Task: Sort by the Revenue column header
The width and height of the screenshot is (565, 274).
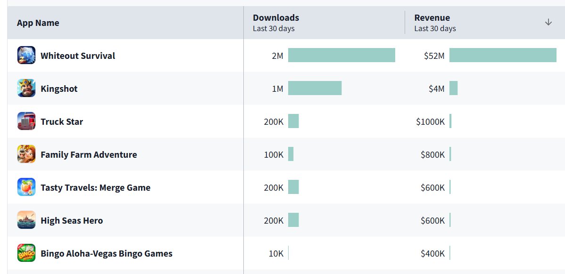Action: pos(432,18)
